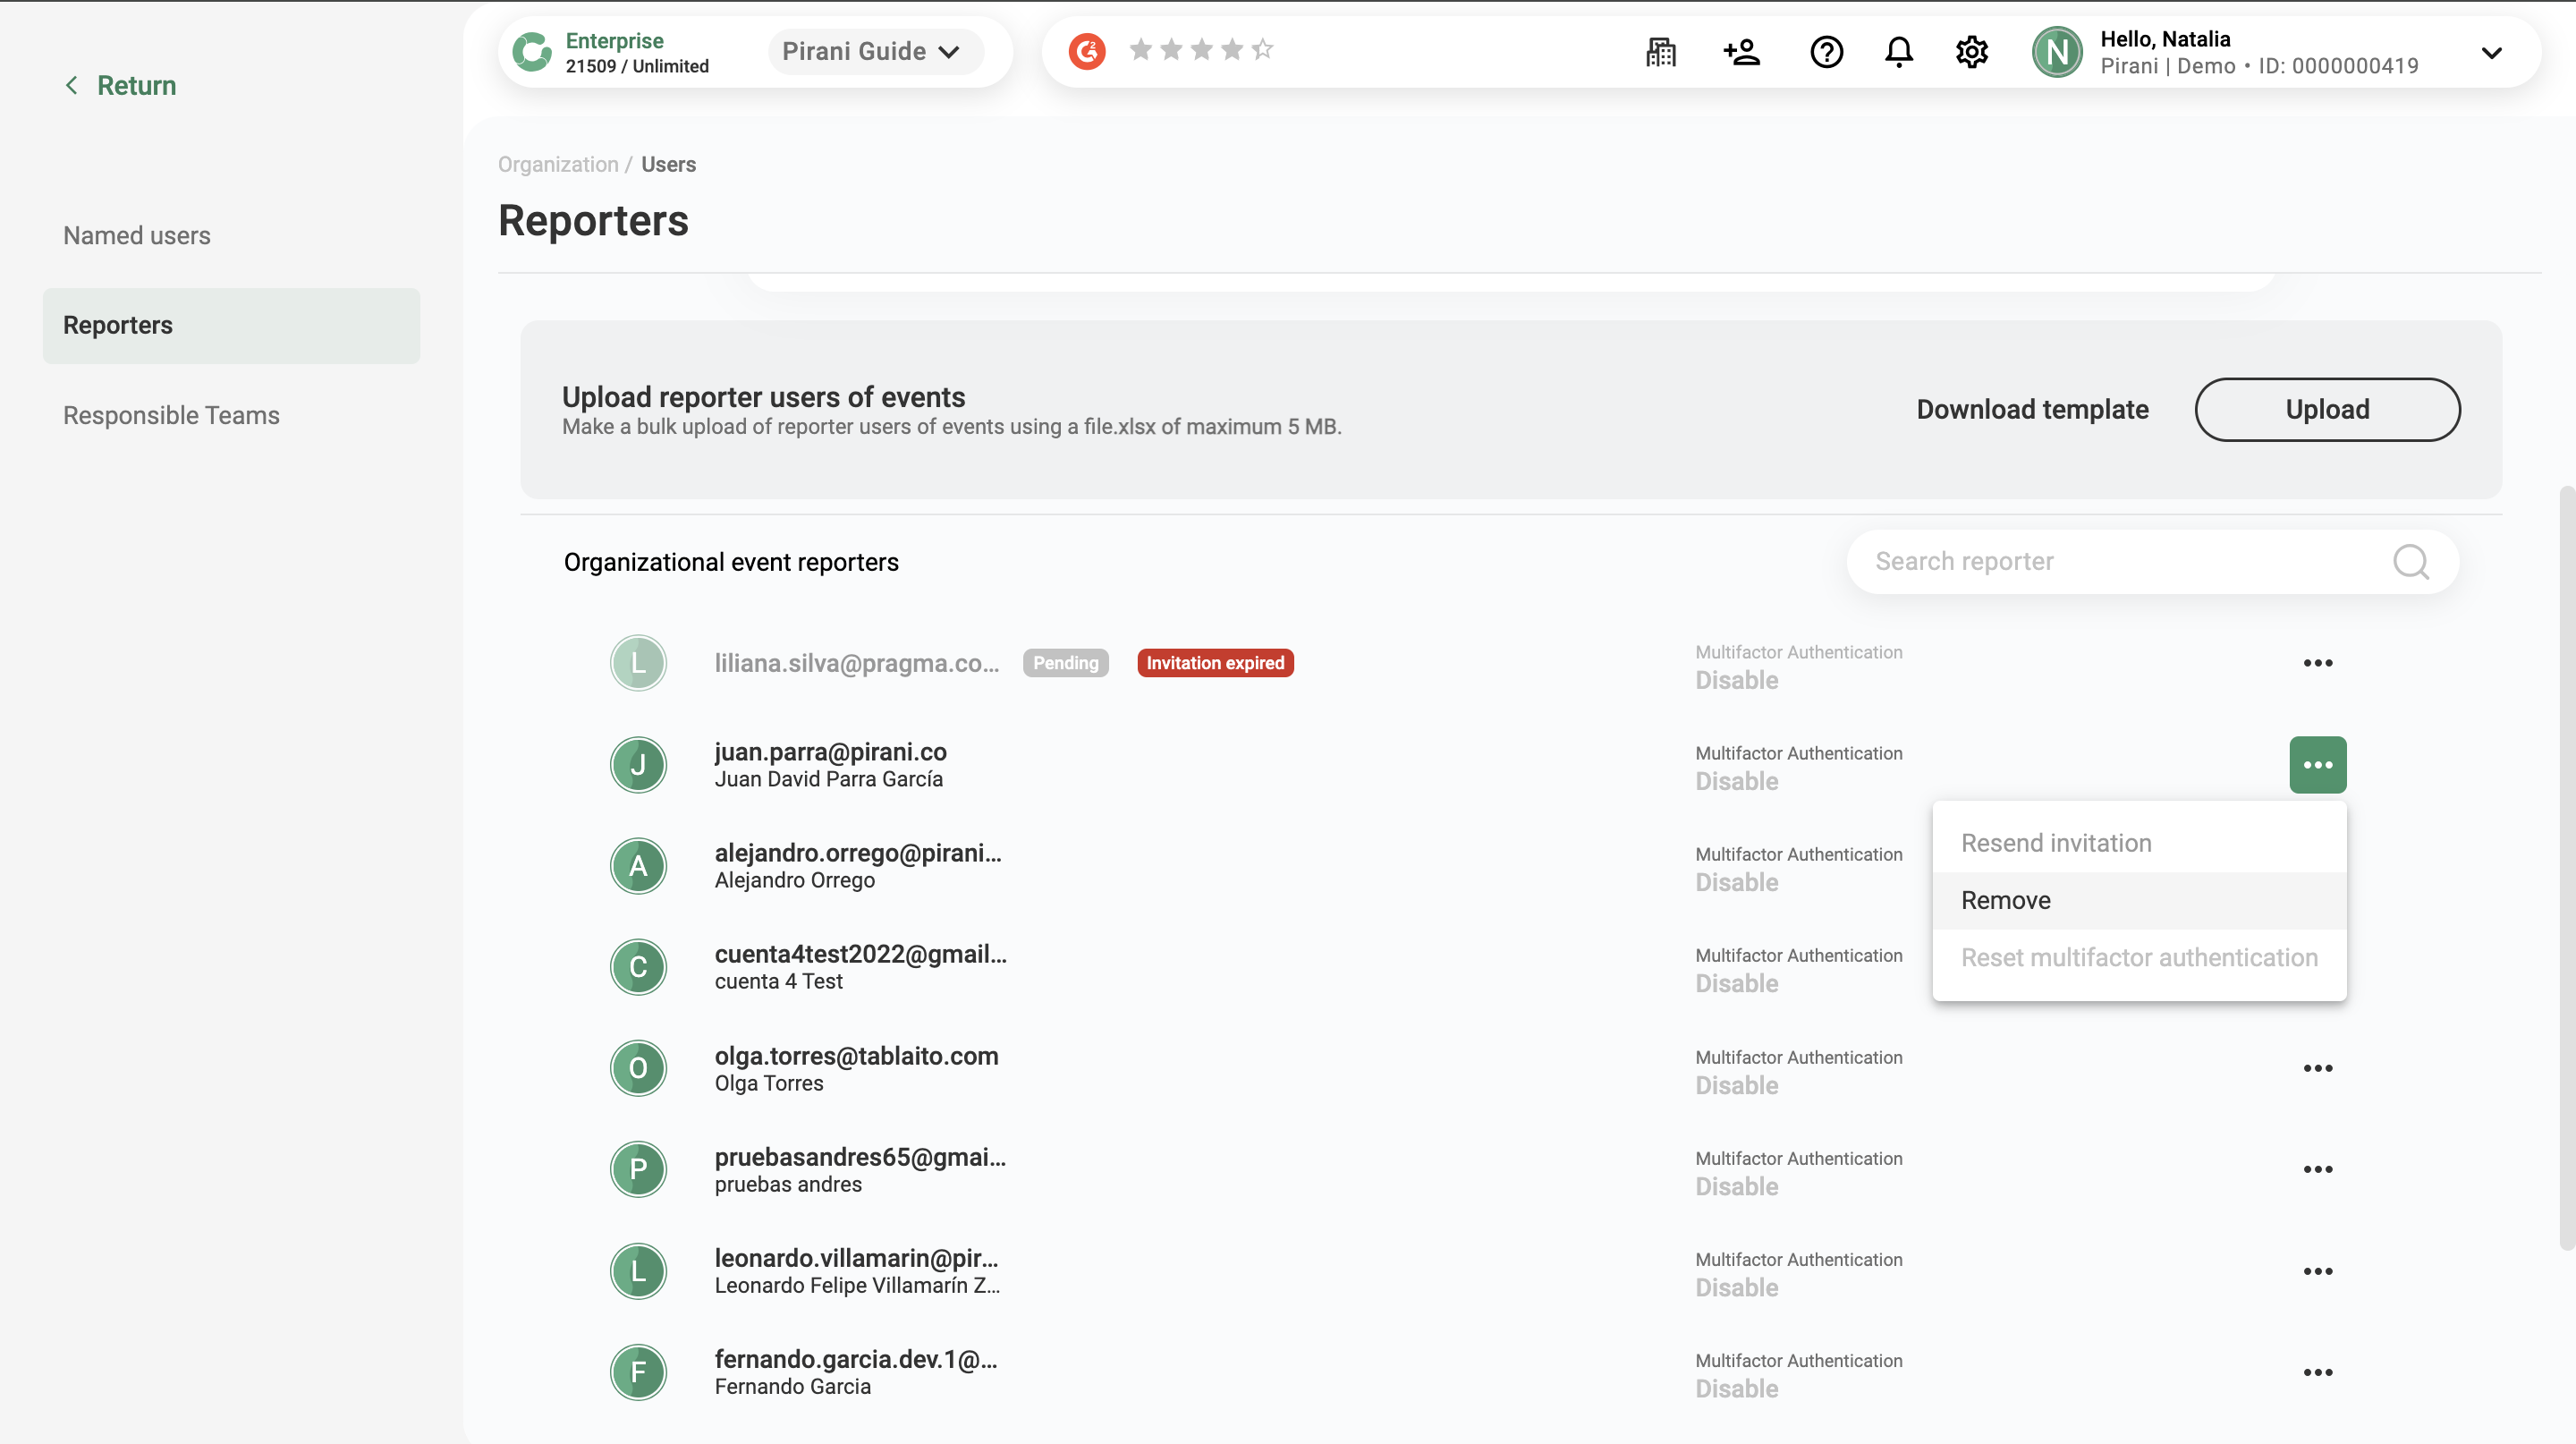
Task: Click Disable MFA for liliana.silva
Action: (x=1736, y=680)
